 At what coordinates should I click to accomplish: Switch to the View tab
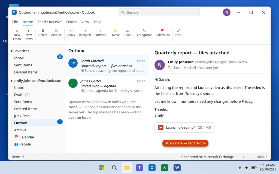click(85, 22)
